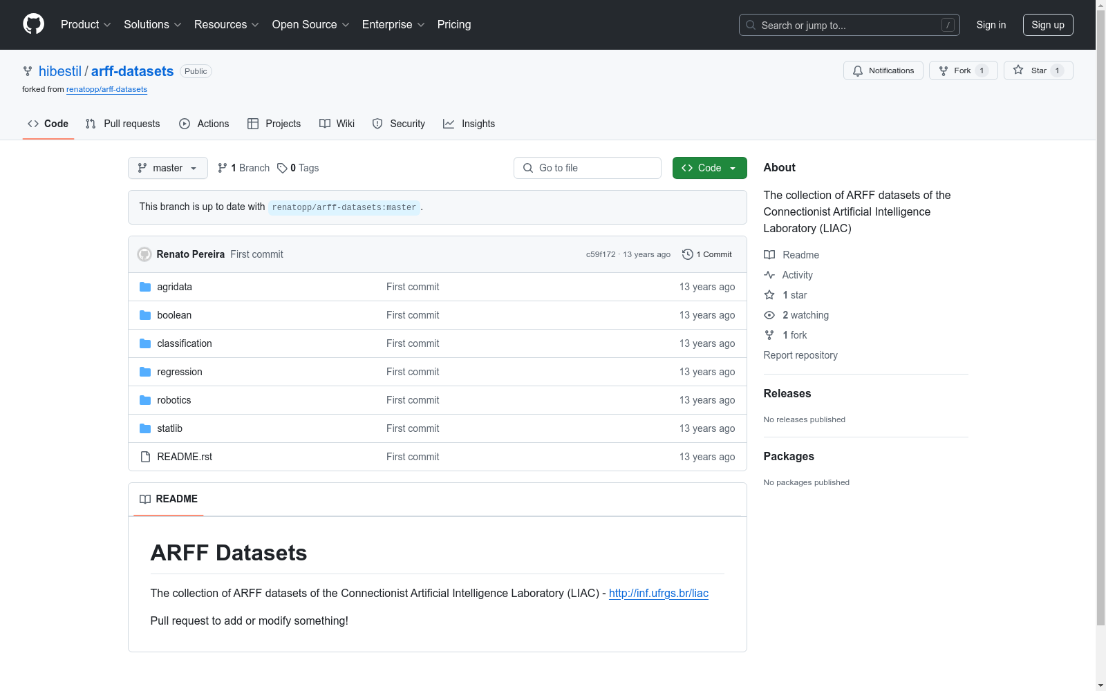Expand the master branch dropdown
Image resolution: width=1106 pixels, height=691 pixels.
pos(168,168)
